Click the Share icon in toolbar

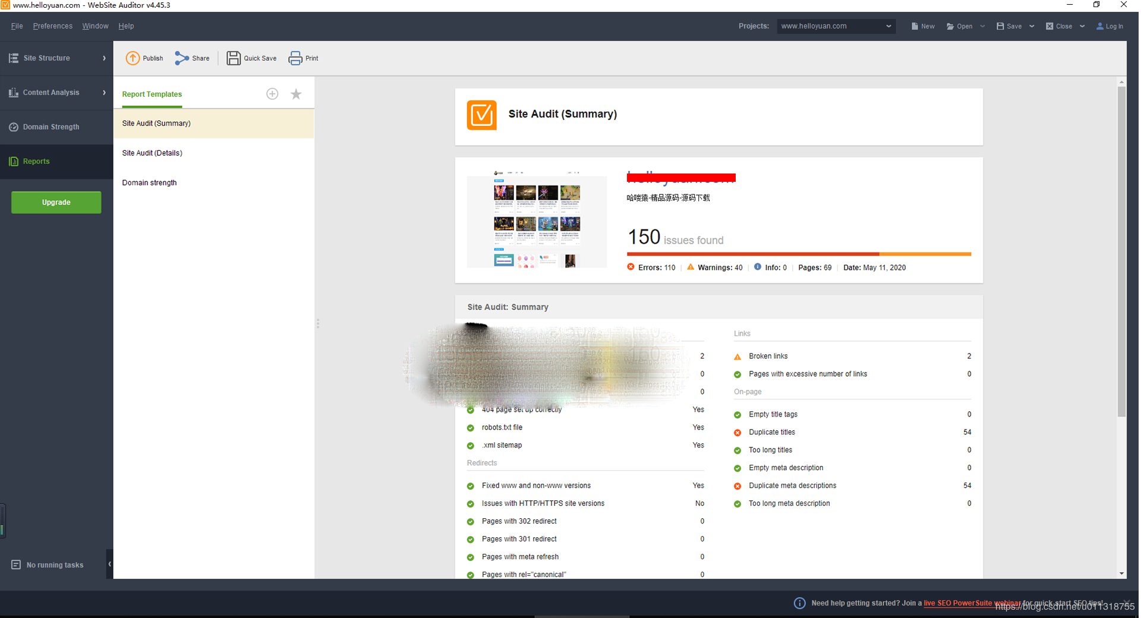(x=182, y=58)
